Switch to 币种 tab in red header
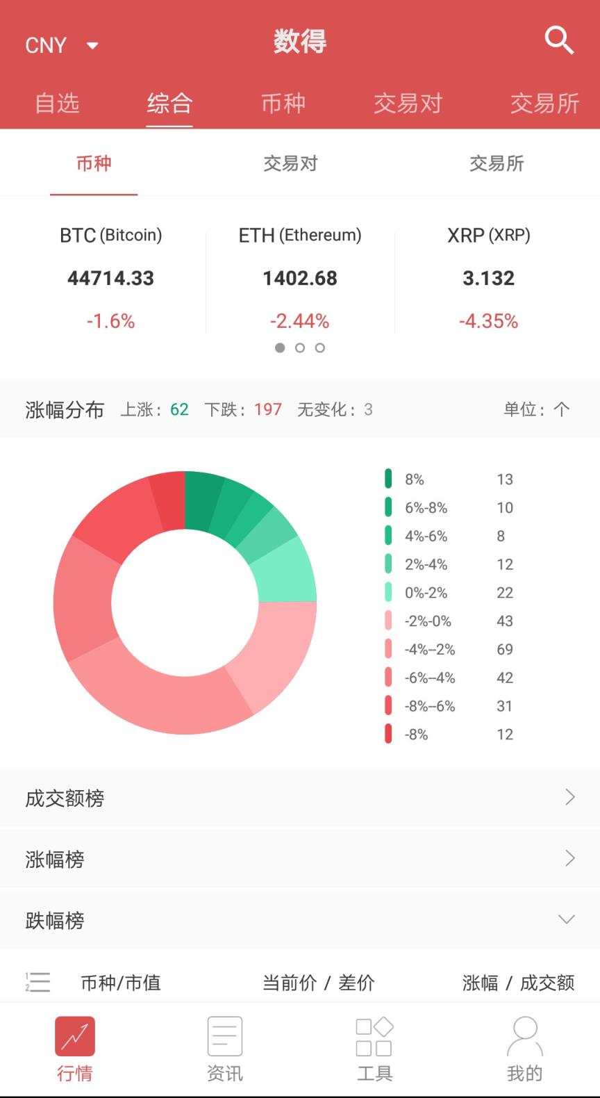This screenshot has width=600, height=1098. 283,104
